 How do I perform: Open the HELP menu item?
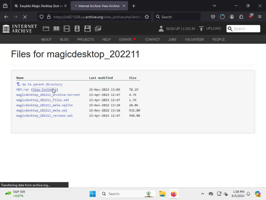[x=106, y=40]
